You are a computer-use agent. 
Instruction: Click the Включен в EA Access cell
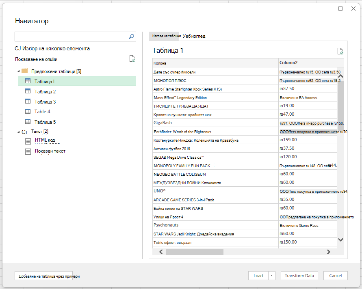(308, 97)
